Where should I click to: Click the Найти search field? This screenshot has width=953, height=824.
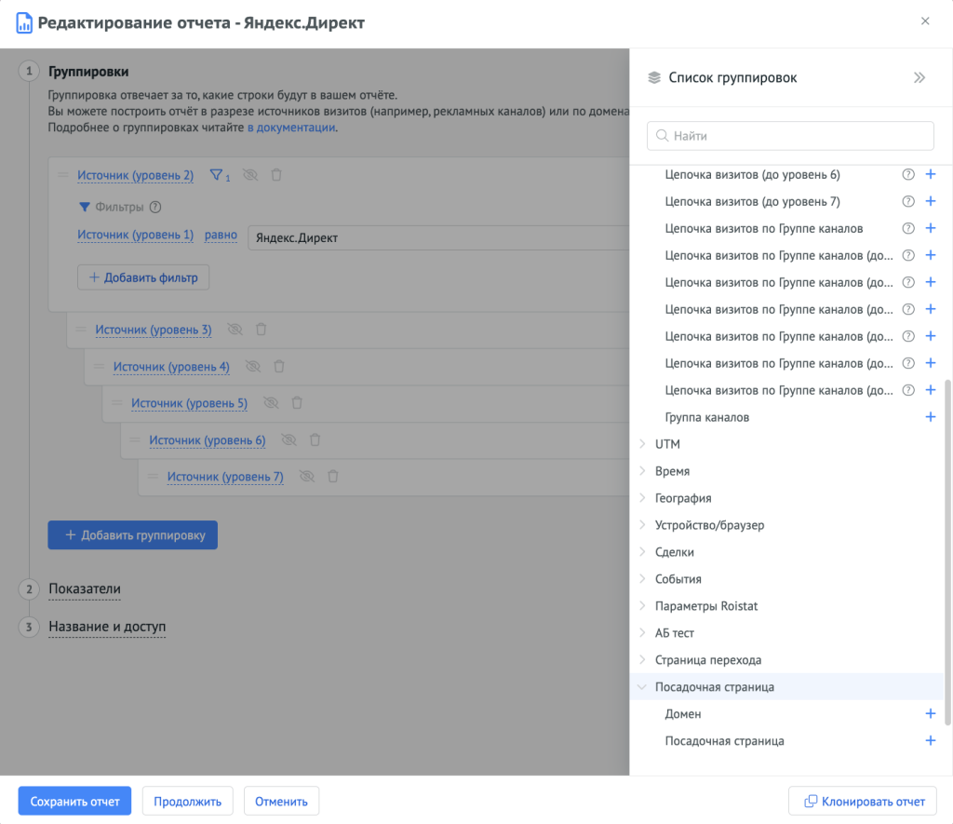[790, 136]
